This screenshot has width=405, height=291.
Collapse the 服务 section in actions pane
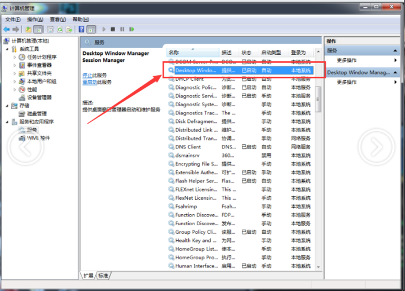(x=396, y=51)
